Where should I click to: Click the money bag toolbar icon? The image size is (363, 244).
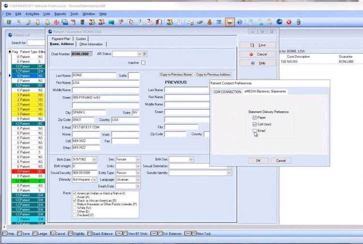pyautogui.click(x=209, y=22)
